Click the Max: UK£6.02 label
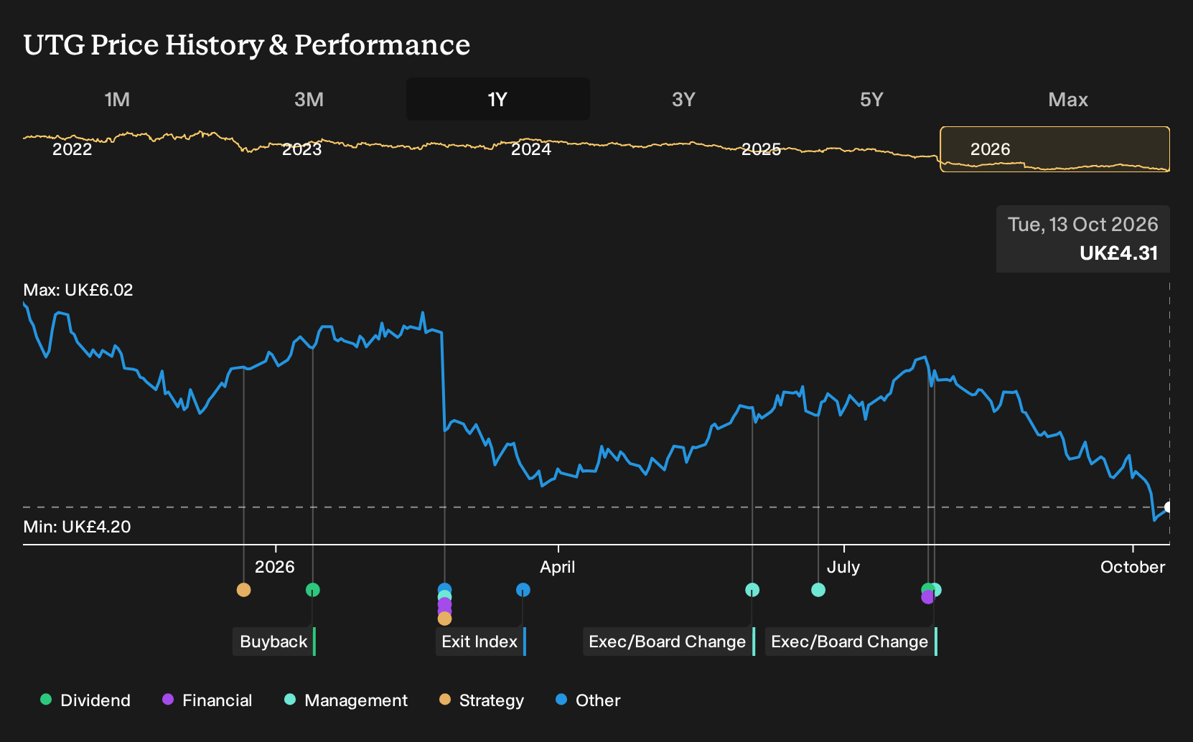Viewport: 1193px width, 742px height. click(x=78, y=290)
